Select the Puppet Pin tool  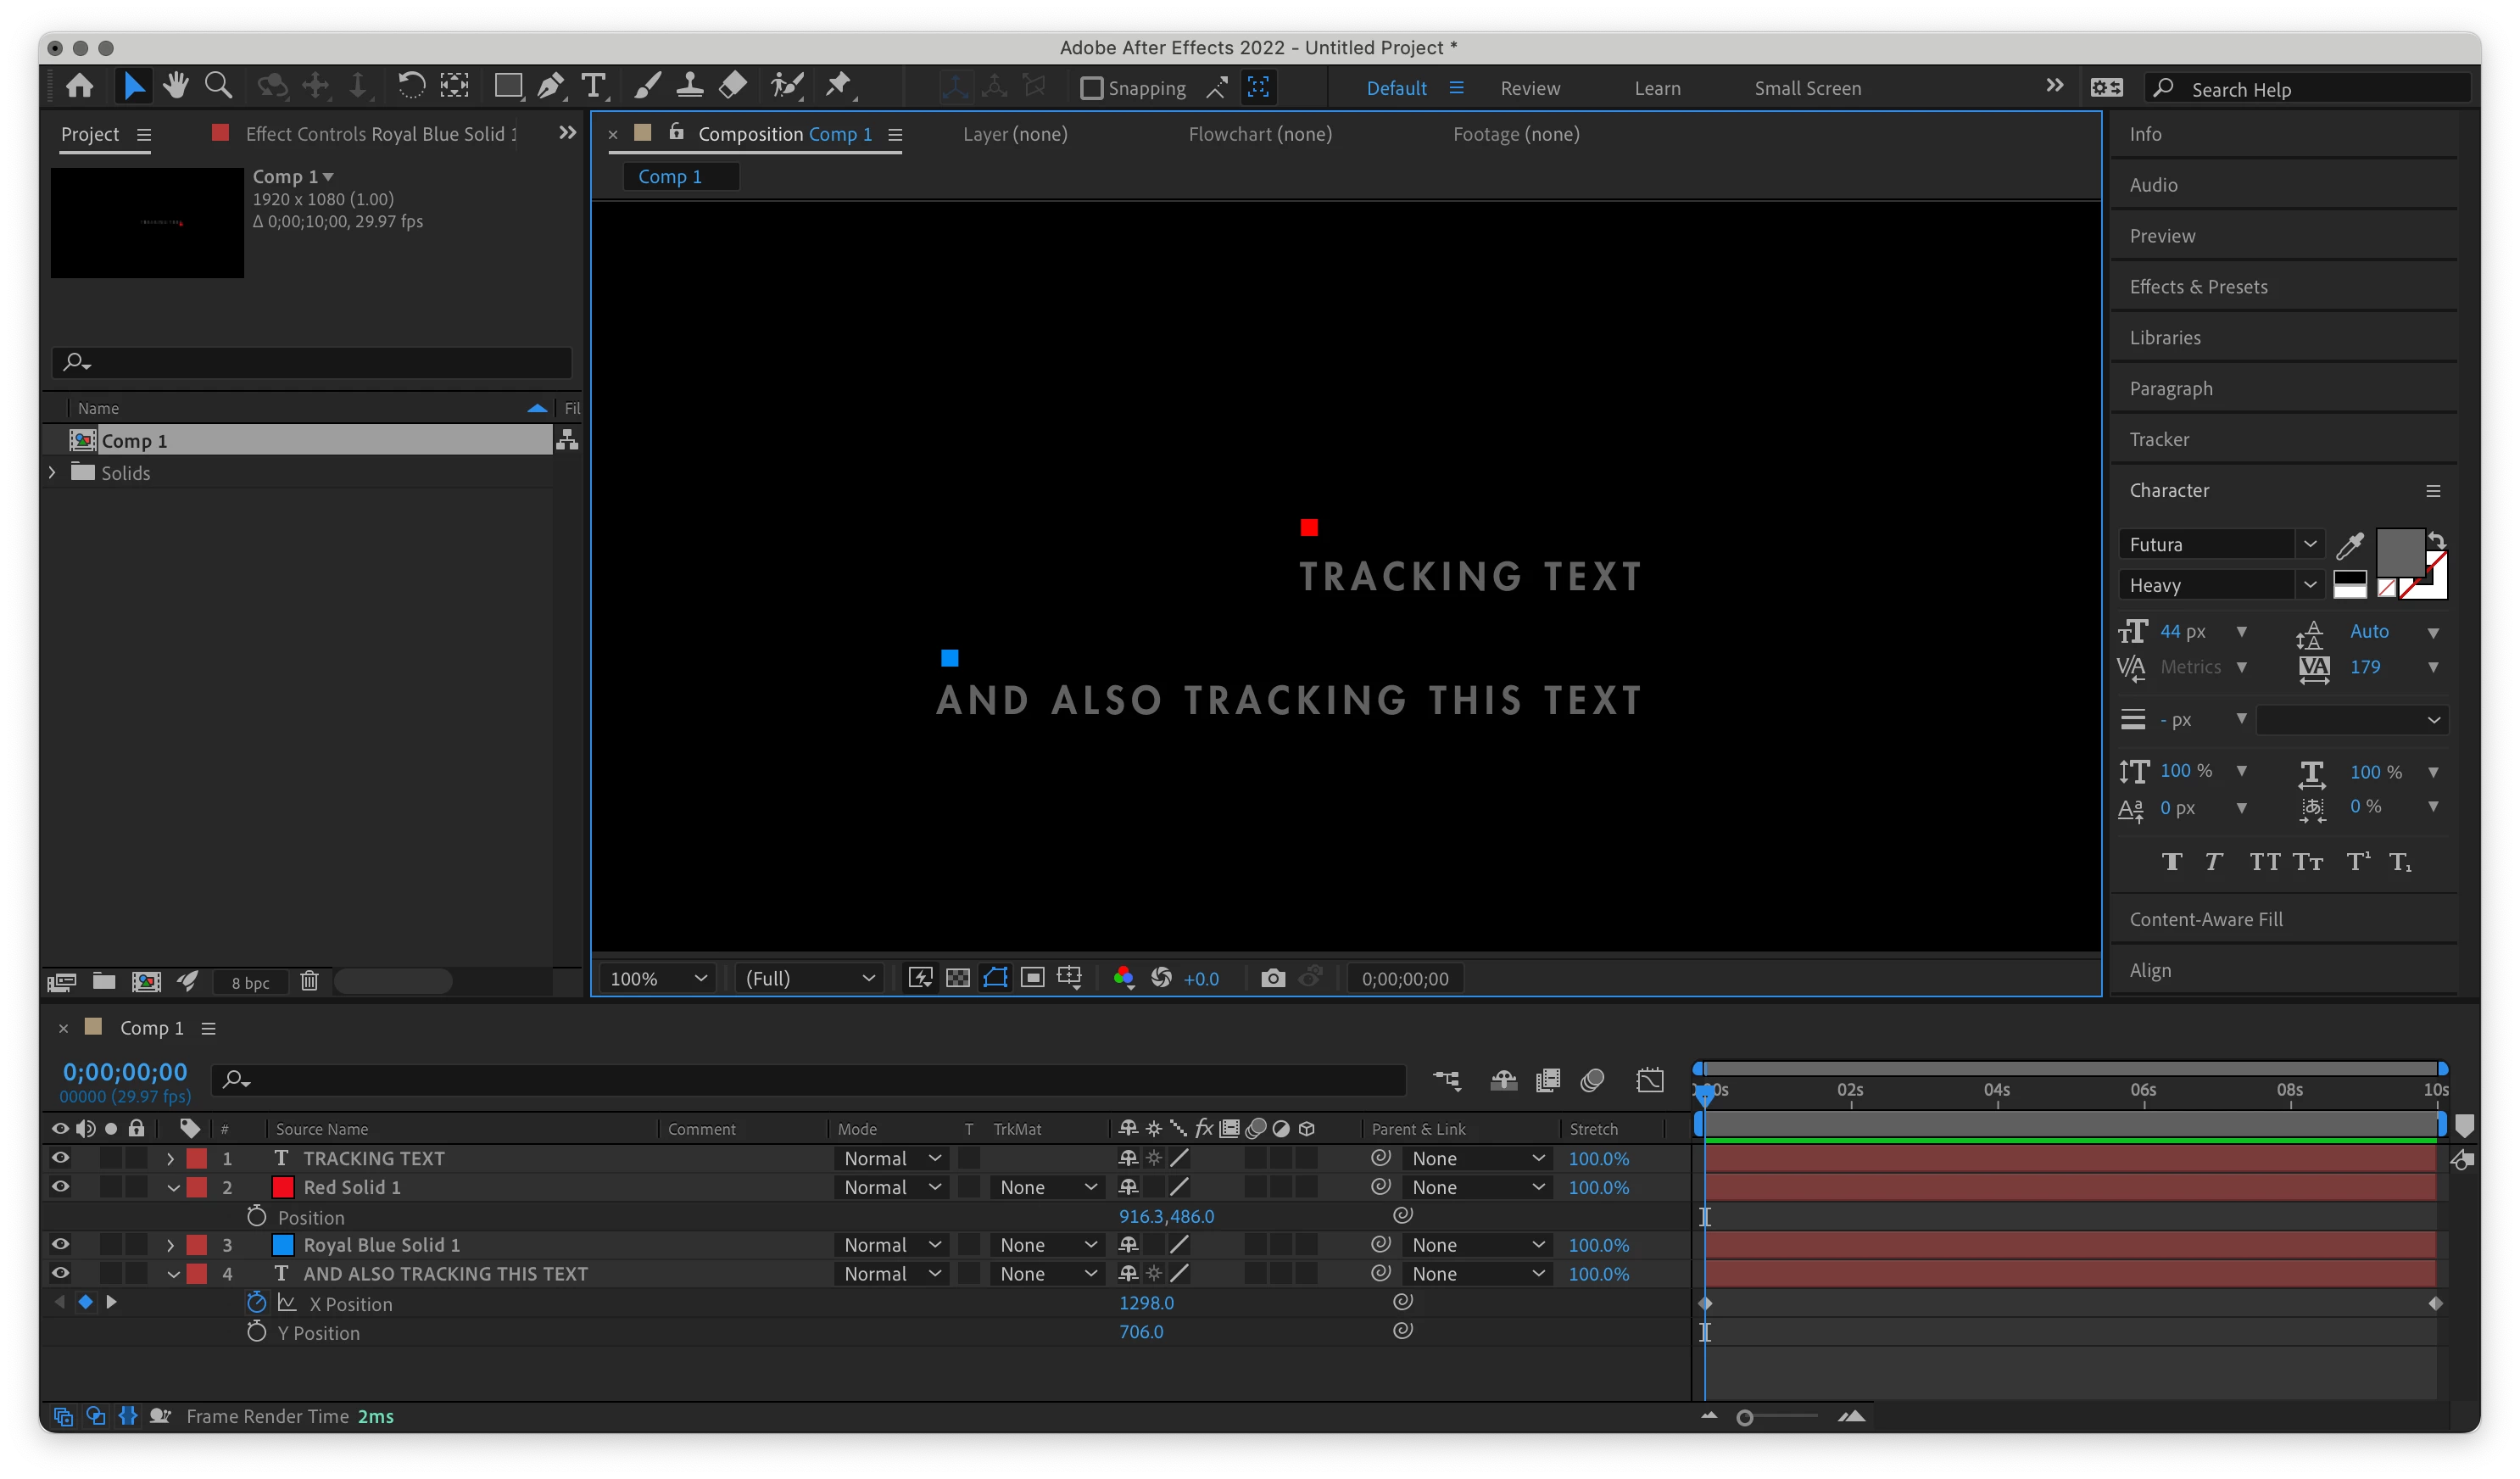click(838, 87)
